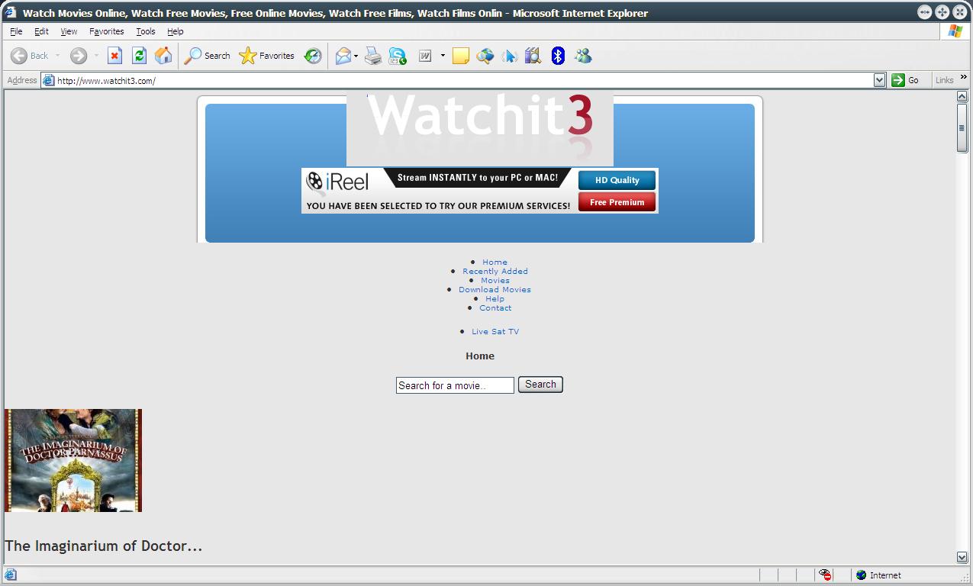Open the Back history dropdown arrow
The image size is (973, 586).
tap(57, 56)
